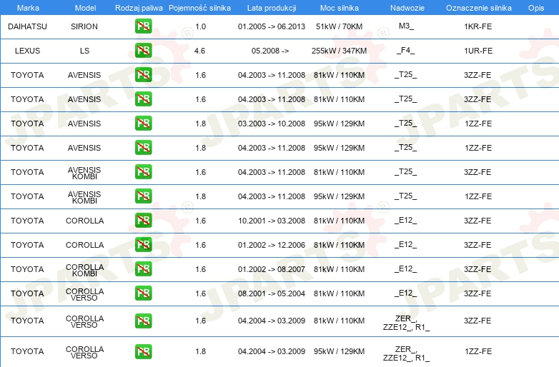Select the COROLLA KOMBI model cell
Image resolution: width=559 pixels, height=367 pixels.
pos(85,270)
